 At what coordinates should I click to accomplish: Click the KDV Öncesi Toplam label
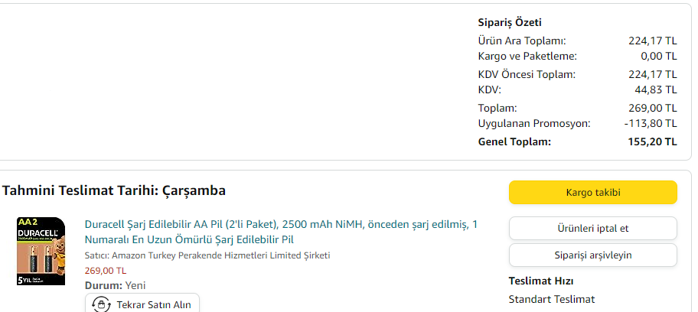pyautogui.click(x=526, y=74)
